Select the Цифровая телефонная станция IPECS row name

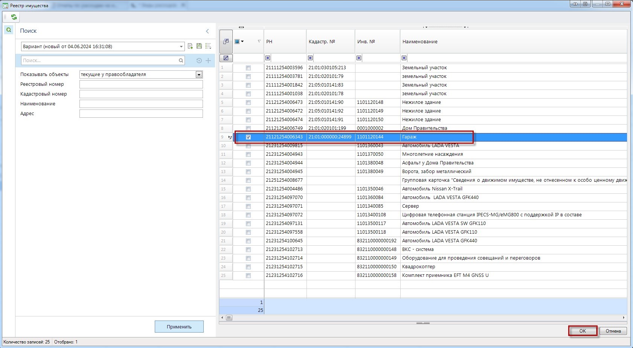tap(514, 215)
